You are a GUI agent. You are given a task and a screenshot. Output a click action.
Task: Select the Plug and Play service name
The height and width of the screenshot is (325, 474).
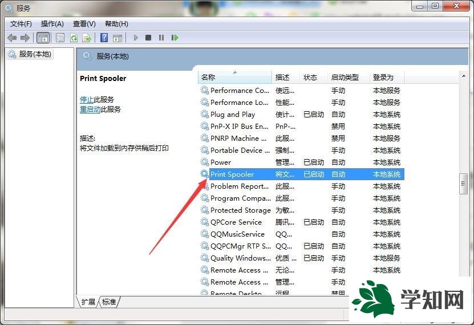(233, 114)
